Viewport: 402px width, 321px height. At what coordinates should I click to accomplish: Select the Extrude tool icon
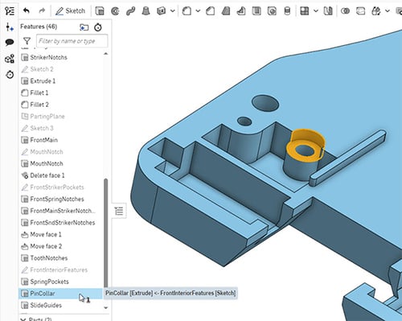tap(100, 11)
